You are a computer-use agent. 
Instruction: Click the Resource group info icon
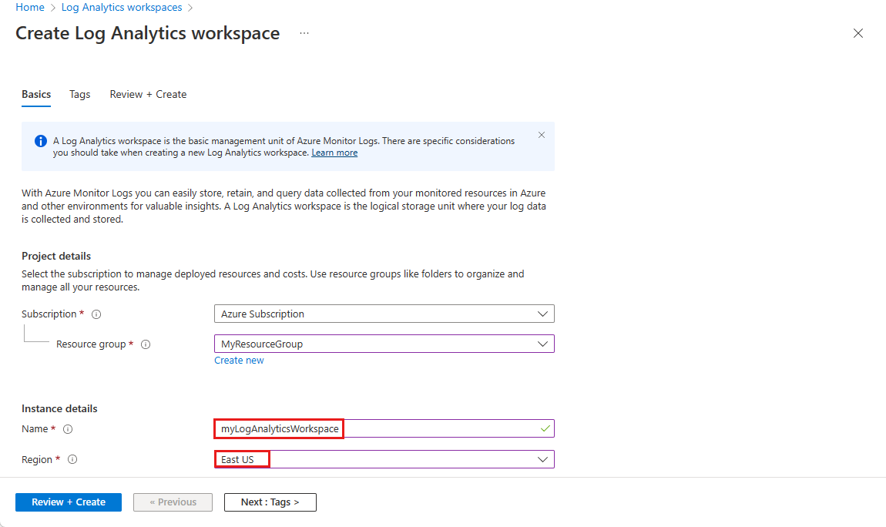[x=146, y=344]
